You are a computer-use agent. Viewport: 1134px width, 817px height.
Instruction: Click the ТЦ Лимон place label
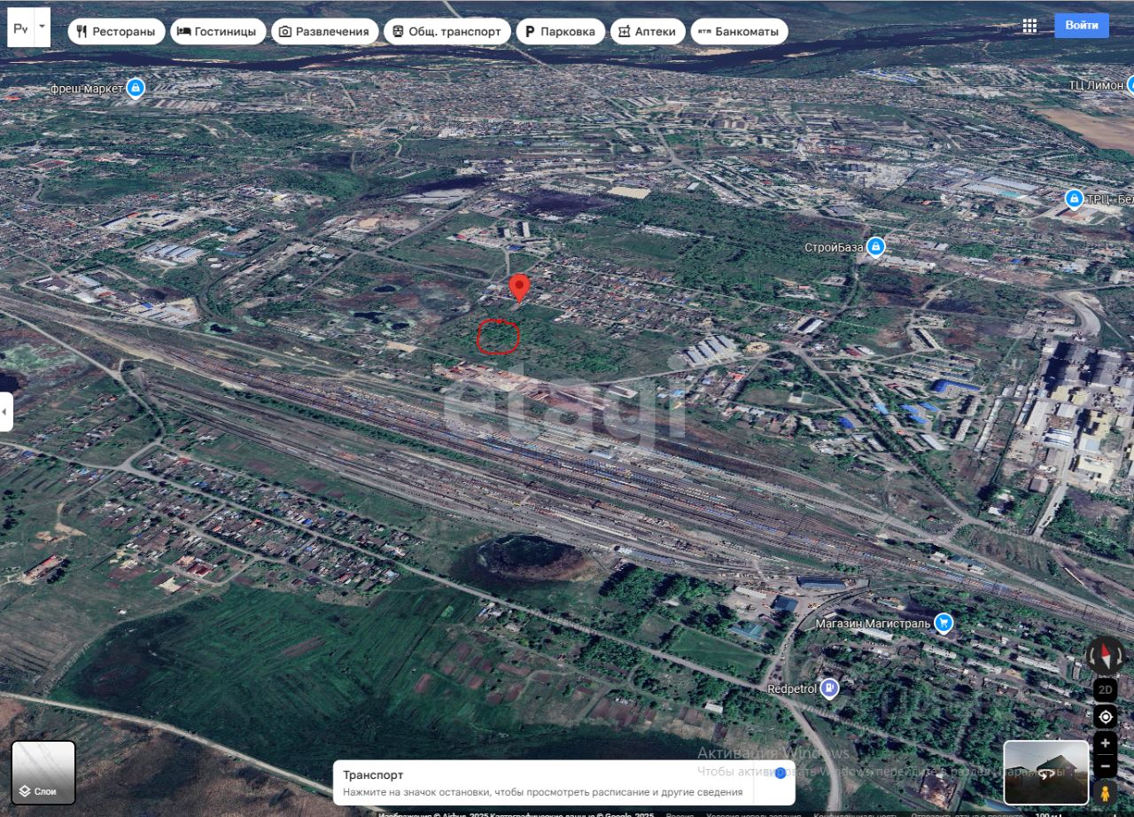[x=1095, y=85]
